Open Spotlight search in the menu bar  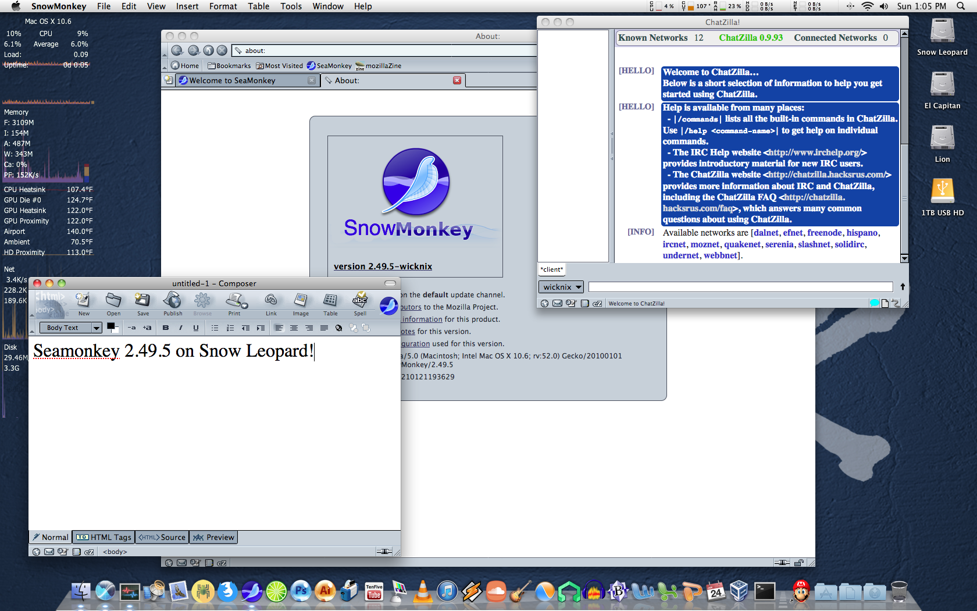961,6
